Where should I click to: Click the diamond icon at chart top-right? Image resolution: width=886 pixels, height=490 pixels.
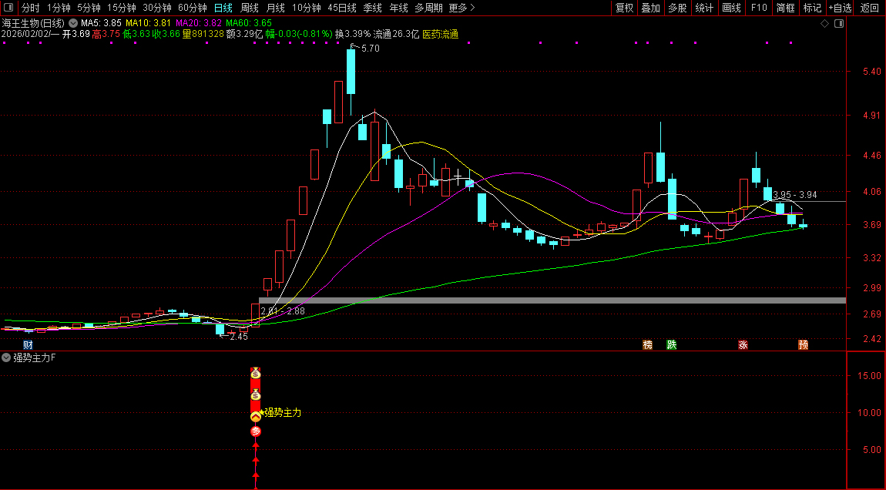coord(824,24)
